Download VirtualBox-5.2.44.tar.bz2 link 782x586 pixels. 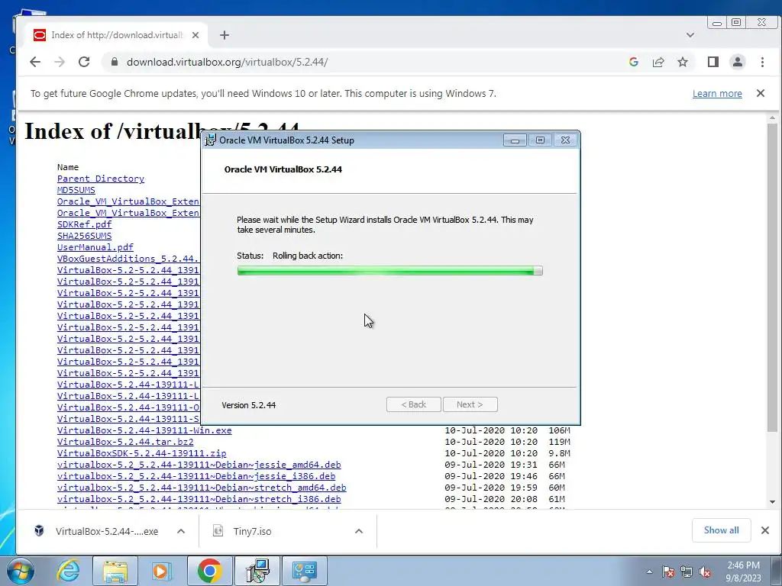125,442
